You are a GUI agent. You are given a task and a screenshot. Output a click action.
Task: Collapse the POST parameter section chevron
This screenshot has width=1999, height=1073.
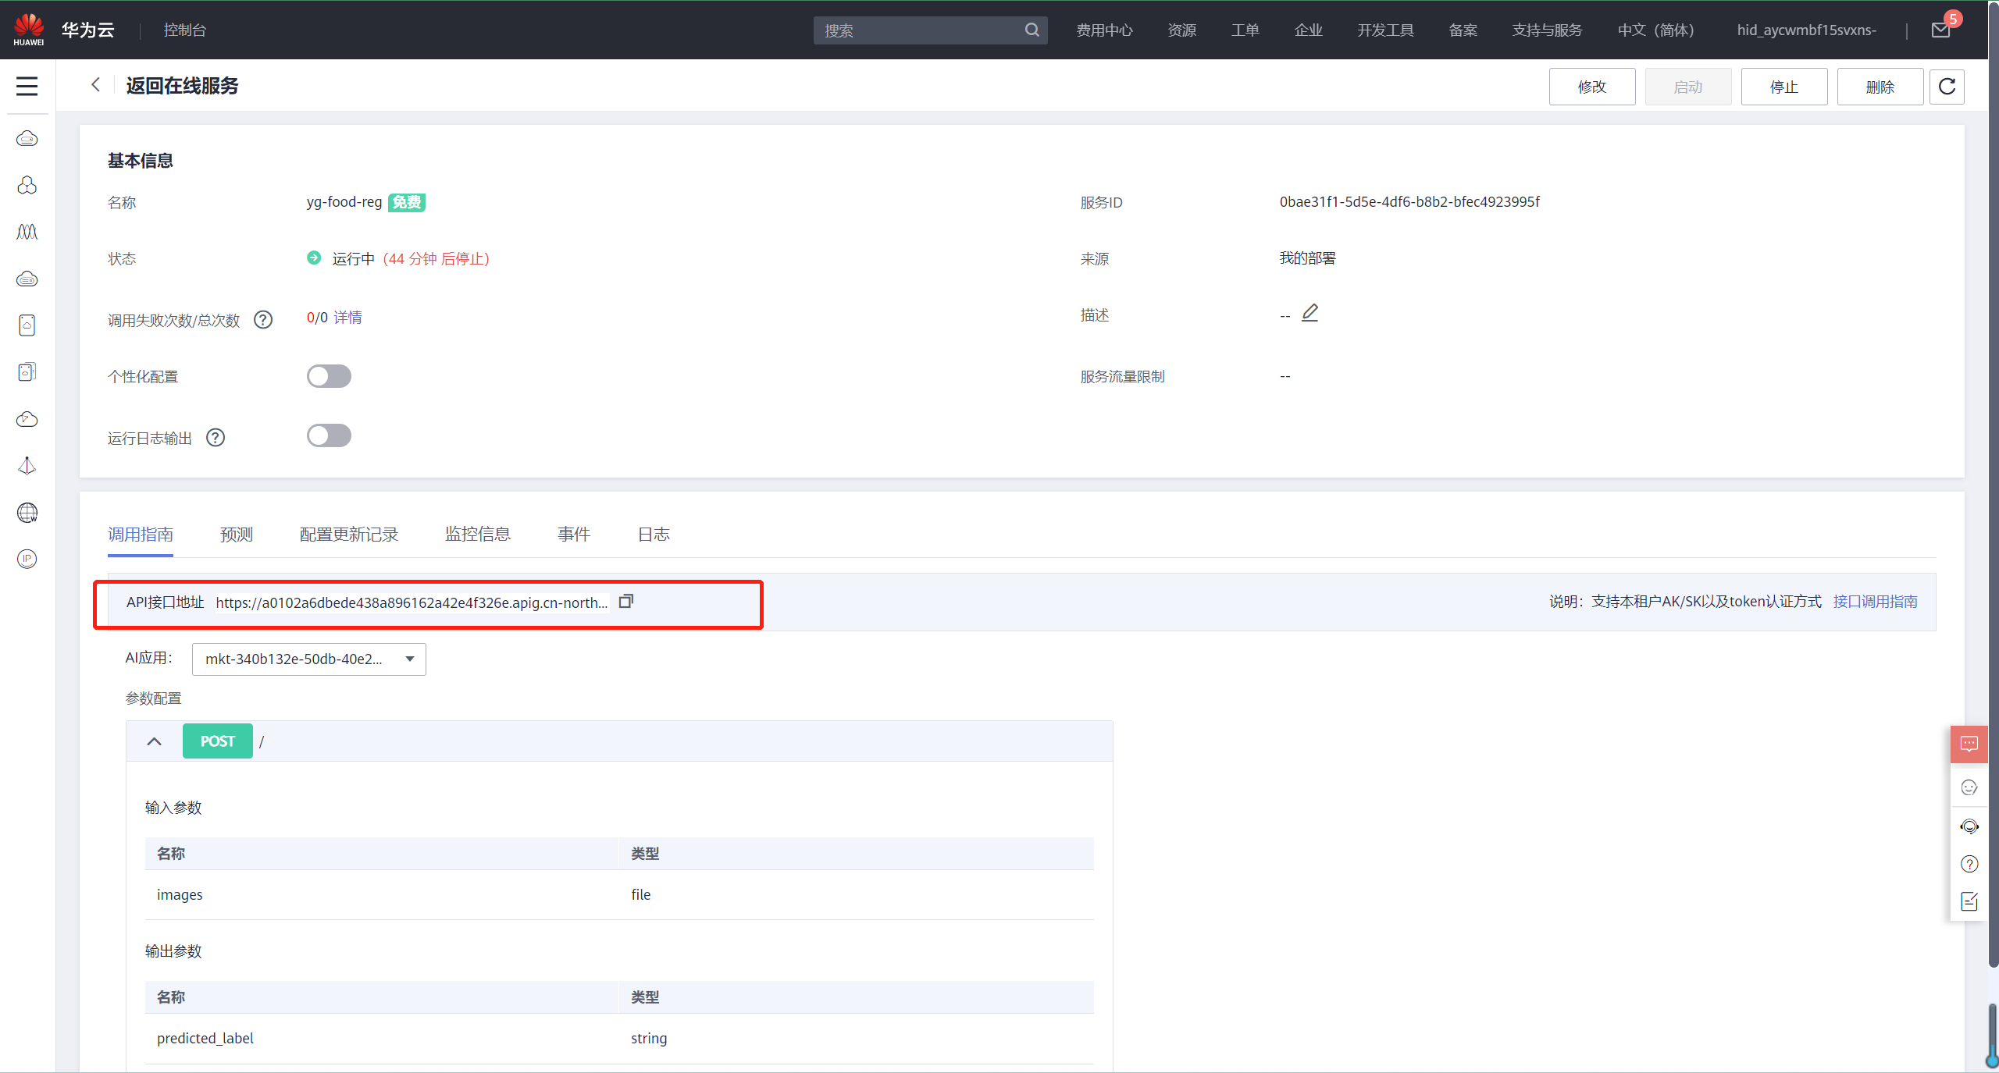(155, 741)
